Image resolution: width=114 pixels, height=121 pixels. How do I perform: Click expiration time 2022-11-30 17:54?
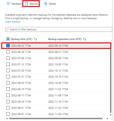pos(58,114)
